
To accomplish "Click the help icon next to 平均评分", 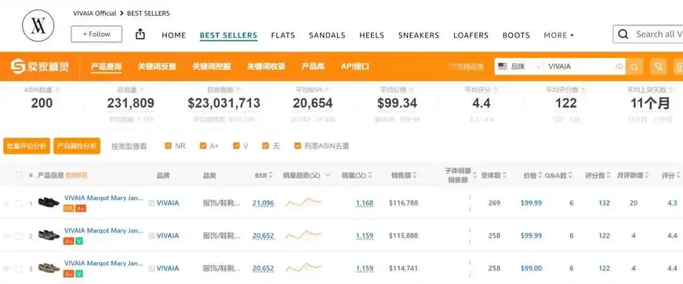I will tap(495, 90).
